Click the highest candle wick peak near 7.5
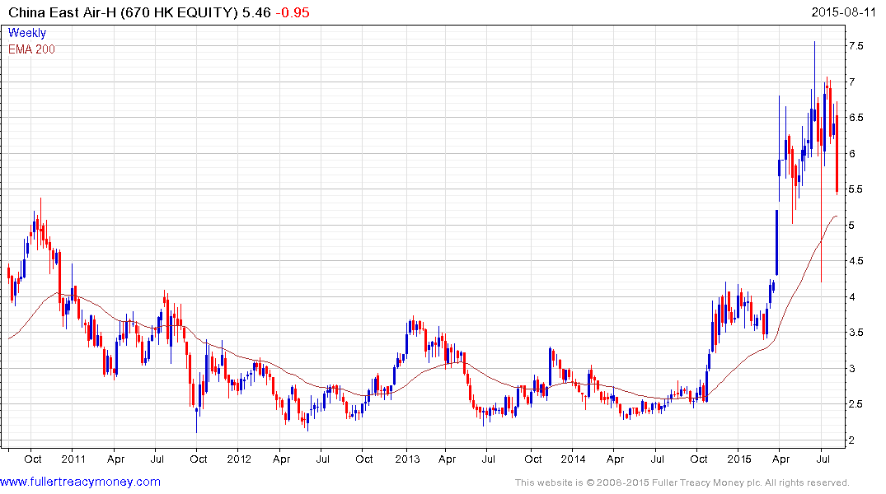This screenshot has height=494, width=886. pyautogui.click(x=814, y=43)
